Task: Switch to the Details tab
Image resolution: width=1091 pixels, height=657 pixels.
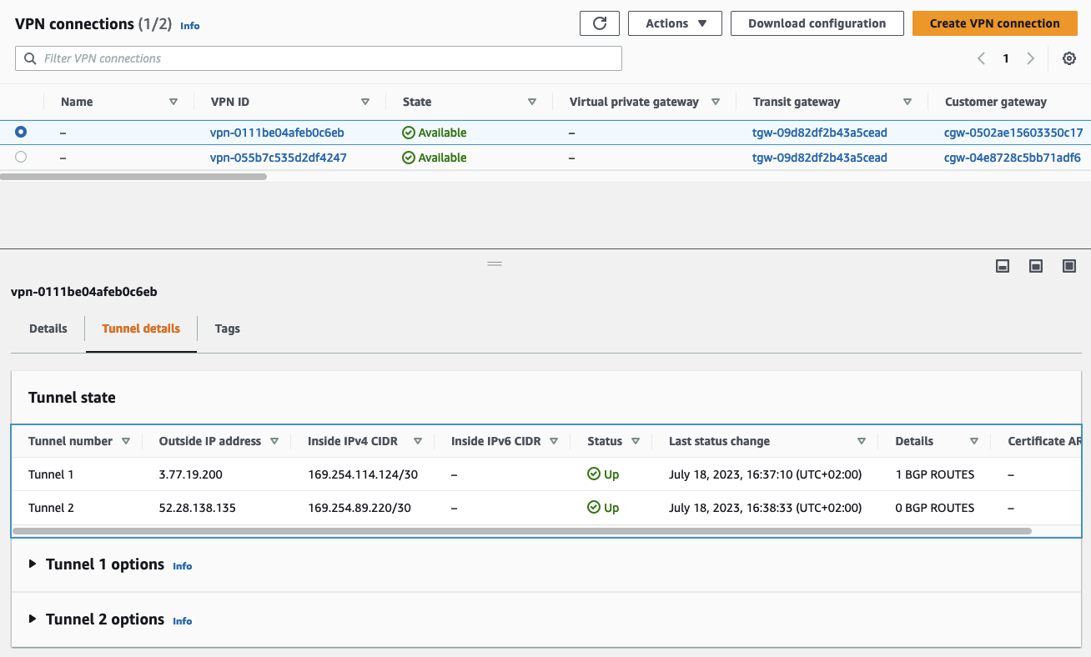Action: coord(48,328)
